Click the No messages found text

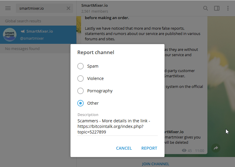coord(22,49)
